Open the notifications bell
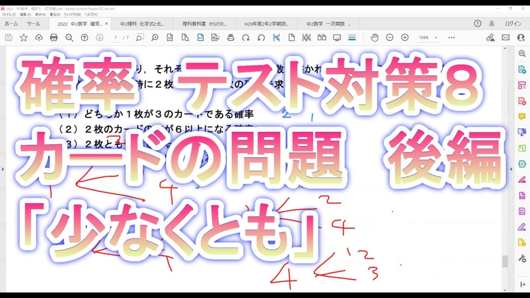 point(492,24)
